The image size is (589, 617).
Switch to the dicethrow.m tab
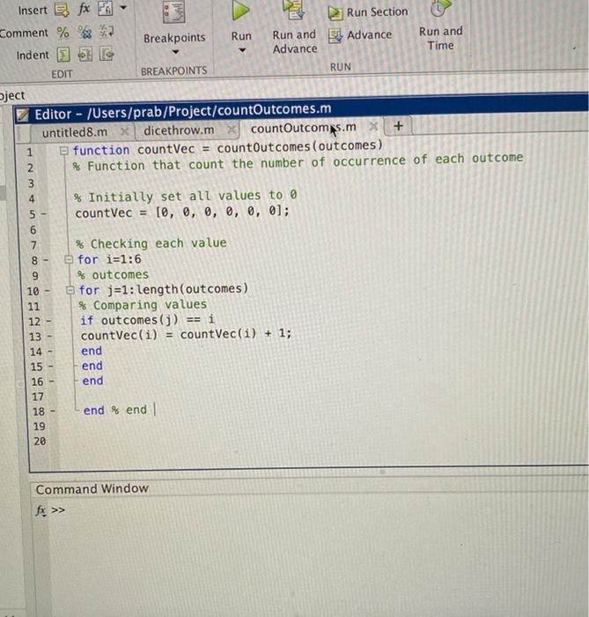pyautogui.click(x=179, y=130)
